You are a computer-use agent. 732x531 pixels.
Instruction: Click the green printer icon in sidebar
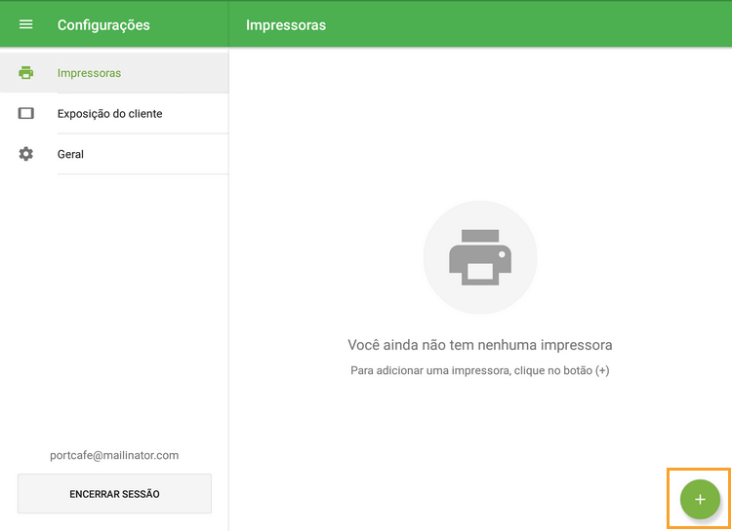pyautogui.click(x=25, y=73)
